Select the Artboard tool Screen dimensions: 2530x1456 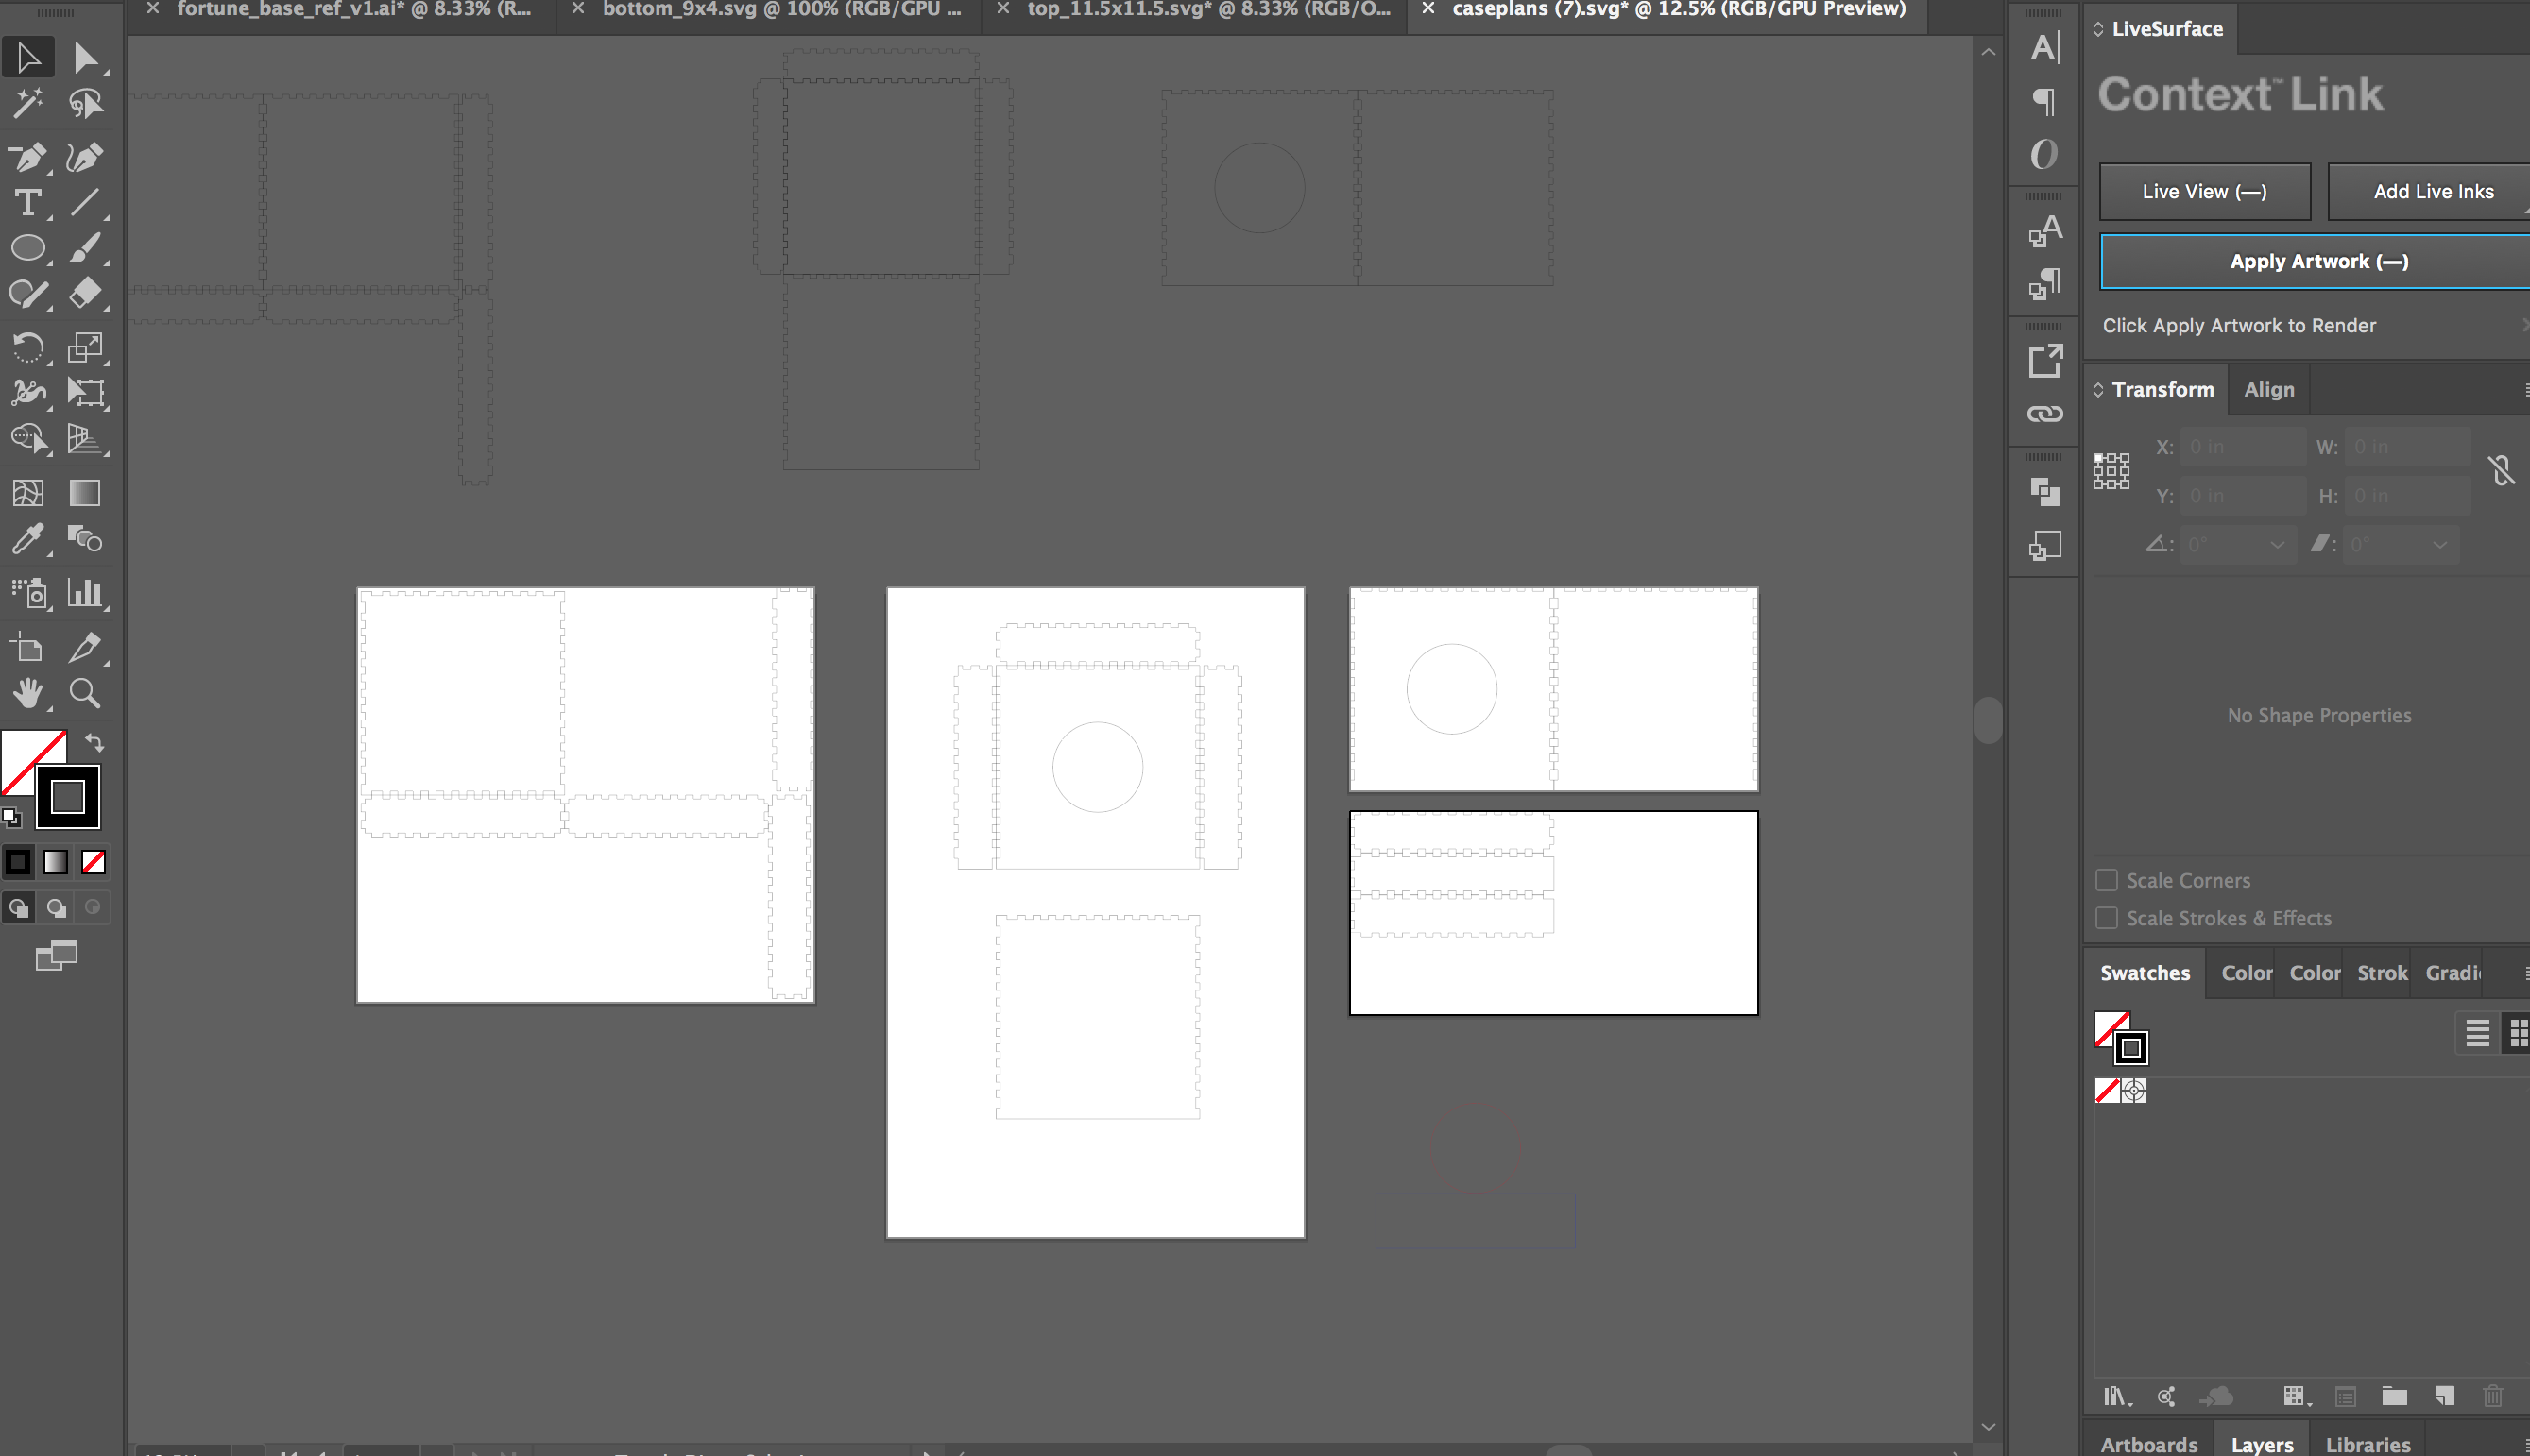tap(27, 648)
